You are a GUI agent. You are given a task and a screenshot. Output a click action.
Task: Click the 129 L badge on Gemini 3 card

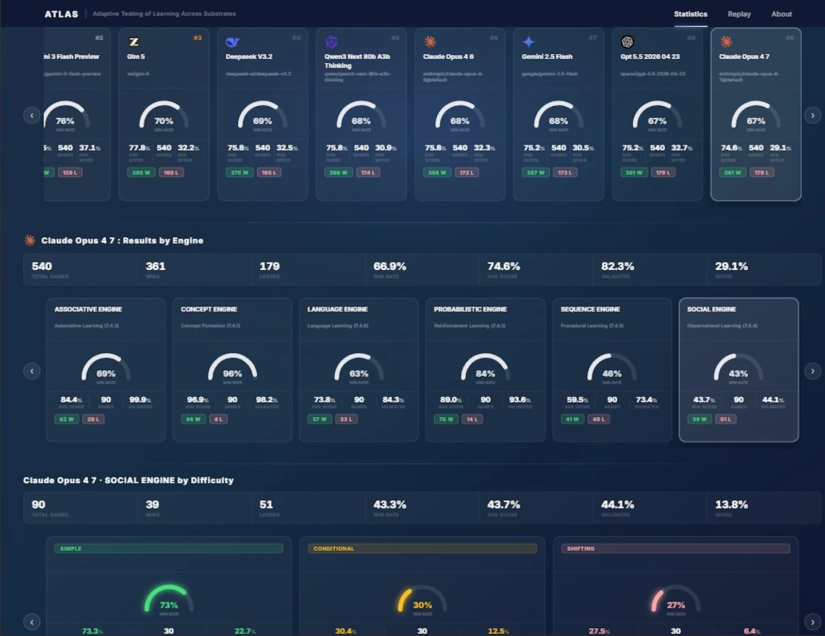pos(70,172)
